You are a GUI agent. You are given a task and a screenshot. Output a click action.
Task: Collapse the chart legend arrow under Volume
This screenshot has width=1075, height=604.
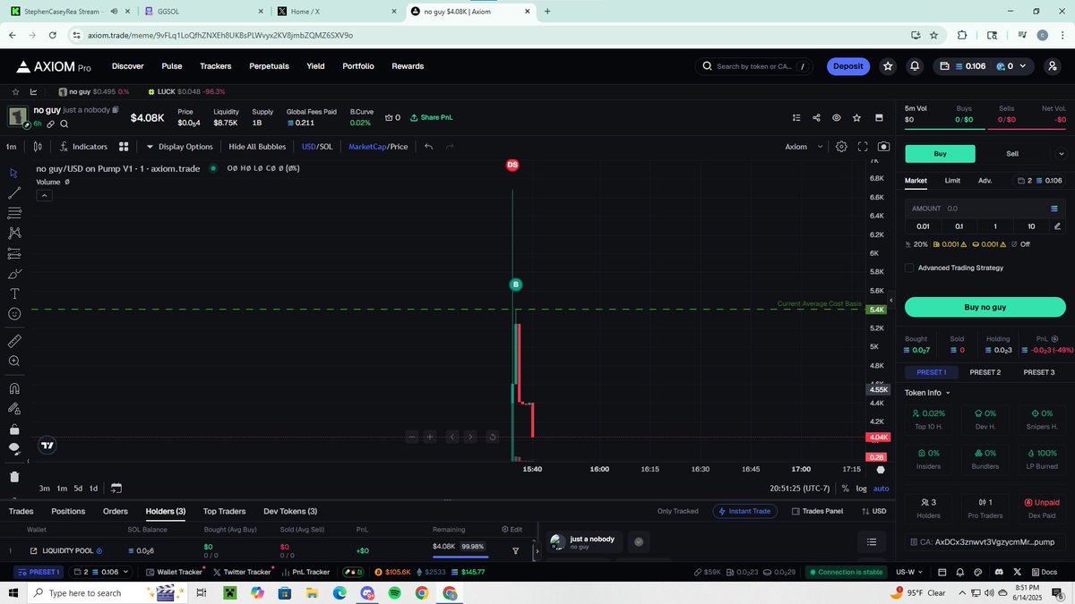coord(43,196)
